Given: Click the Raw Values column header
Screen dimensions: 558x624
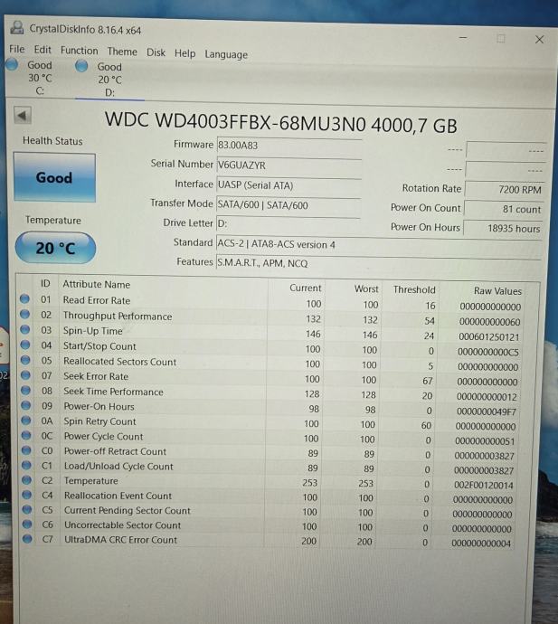Looking at the screenshot, I should click(497, 291).
